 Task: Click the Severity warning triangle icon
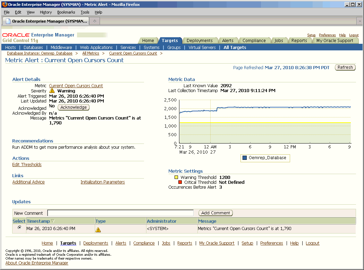click(x=52, y=91)
